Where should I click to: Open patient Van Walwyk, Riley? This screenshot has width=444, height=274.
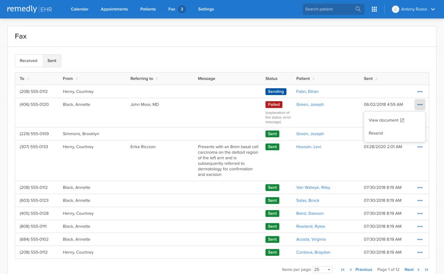click(313, 188)
